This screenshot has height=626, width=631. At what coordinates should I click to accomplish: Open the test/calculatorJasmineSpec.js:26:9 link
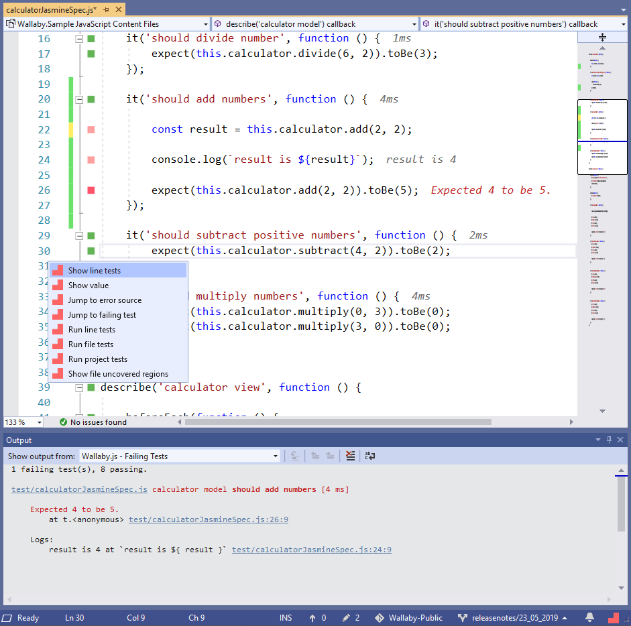pyautogui.click(x=209, y=519)
